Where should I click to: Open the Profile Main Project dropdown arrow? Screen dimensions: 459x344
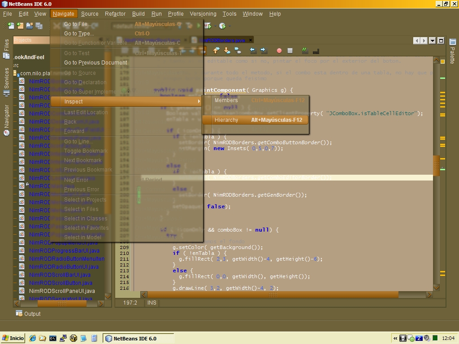tap(229, 26)
